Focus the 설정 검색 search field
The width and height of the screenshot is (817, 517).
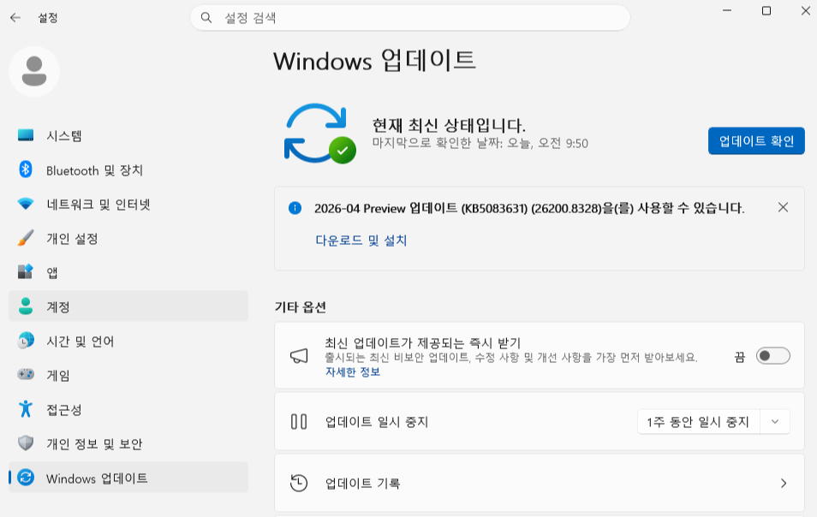tap(410, 18)
